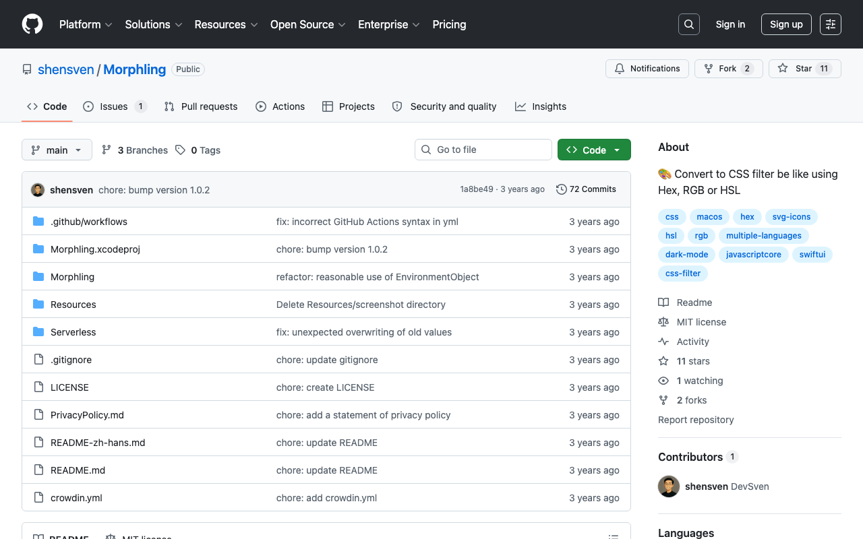Expand the main branch dropdown
Image resolution: width=863 pixels, height=539 pixels.
[x=57, y=150]
